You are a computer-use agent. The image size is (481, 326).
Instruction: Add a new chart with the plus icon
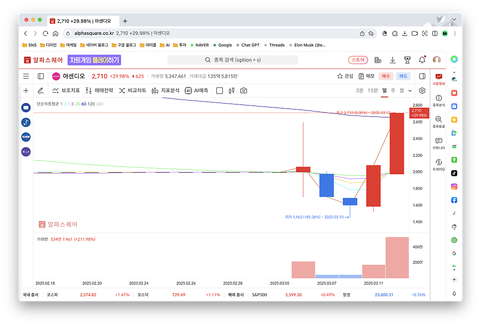click(x=26, y=91)
